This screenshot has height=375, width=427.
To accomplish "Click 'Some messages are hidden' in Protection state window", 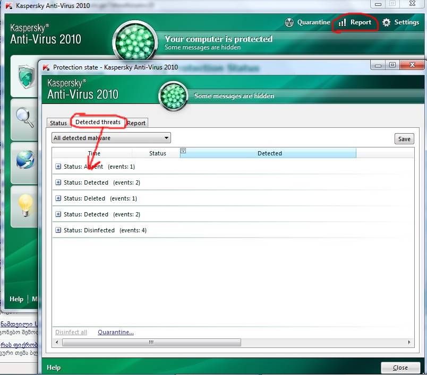I will pos(234,96).
